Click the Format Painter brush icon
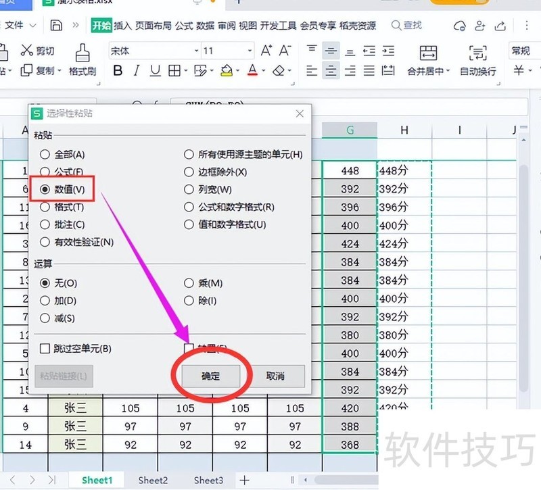Viewport: 541px width, 490px height. (x=83, y=52)
